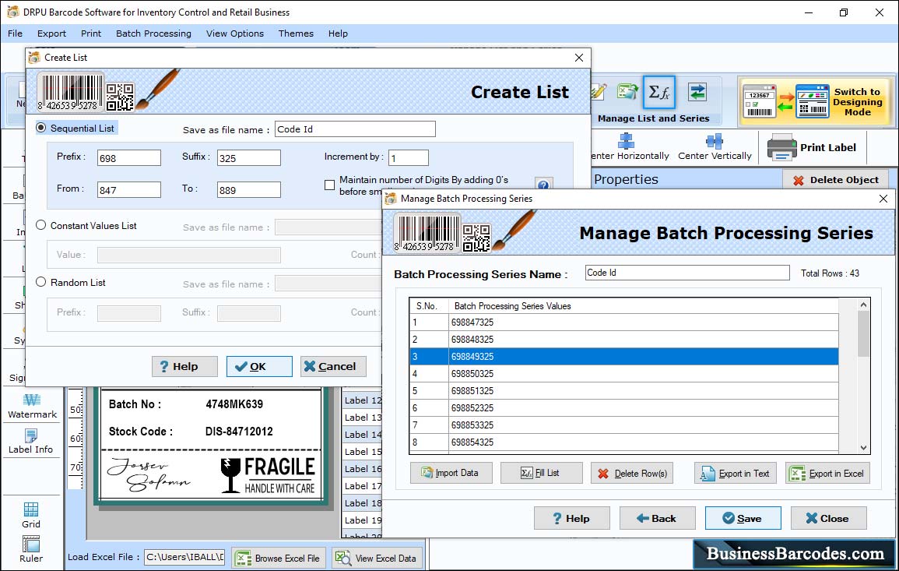The width and height of the screenshot is (899, 571).
Task: Open the Batch Processing menu
Action: (x=153, y=33)
